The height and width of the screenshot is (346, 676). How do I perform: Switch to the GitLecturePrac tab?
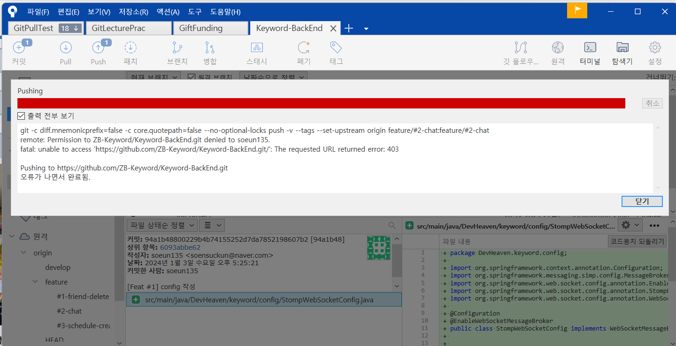(x=129, y=28)
